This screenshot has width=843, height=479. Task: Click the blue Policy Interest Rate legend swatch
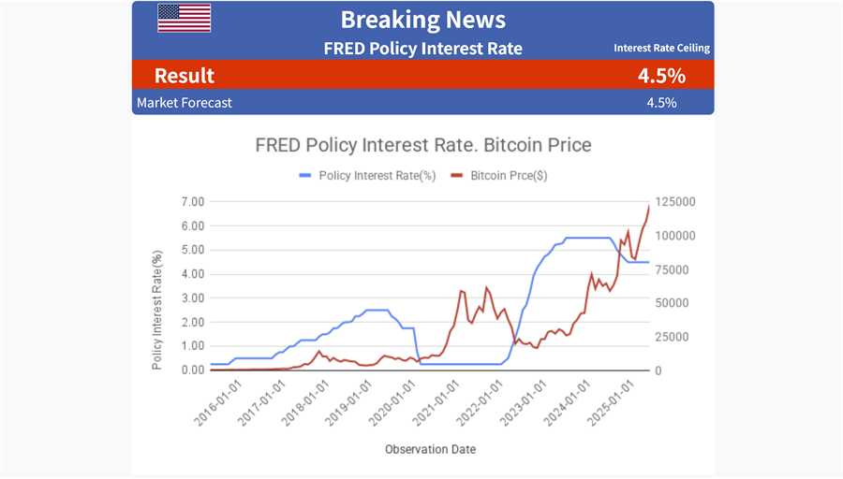pyautogui.click(x=306, y=175)
